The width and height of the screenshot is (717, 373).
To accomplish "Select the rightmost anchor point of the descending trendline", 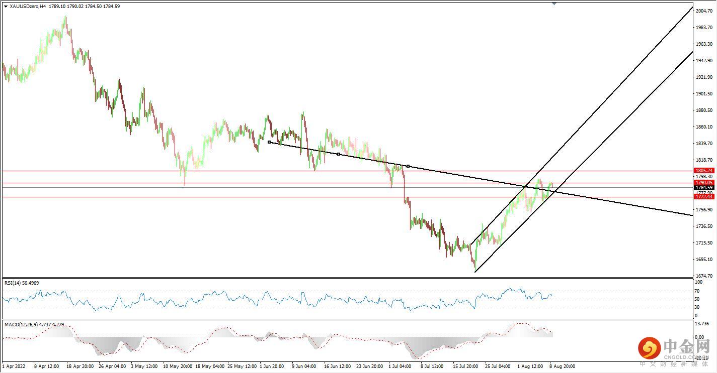I will click(x=408, y=166).
